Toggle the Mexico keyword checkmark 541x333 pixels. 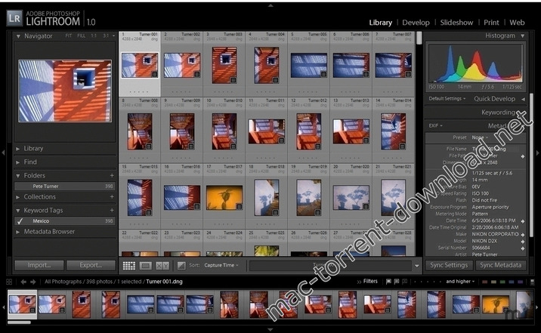(20, 221)
